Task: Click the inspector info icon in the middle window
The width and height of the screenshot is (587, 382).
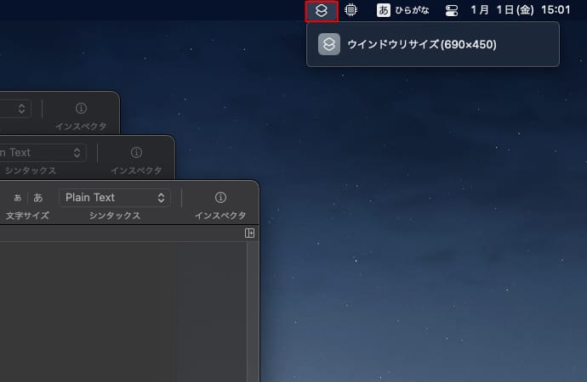Action: [x=136, y=153]
